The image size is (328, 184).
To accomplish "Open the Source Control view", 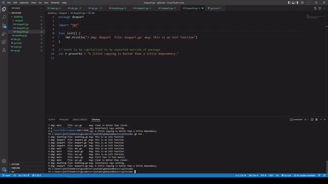I will (4, 26).
